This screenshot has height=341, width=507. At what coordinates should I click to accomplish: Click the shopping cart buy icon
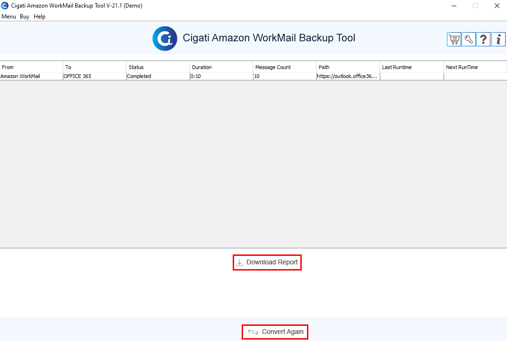[x=454, y=39]
